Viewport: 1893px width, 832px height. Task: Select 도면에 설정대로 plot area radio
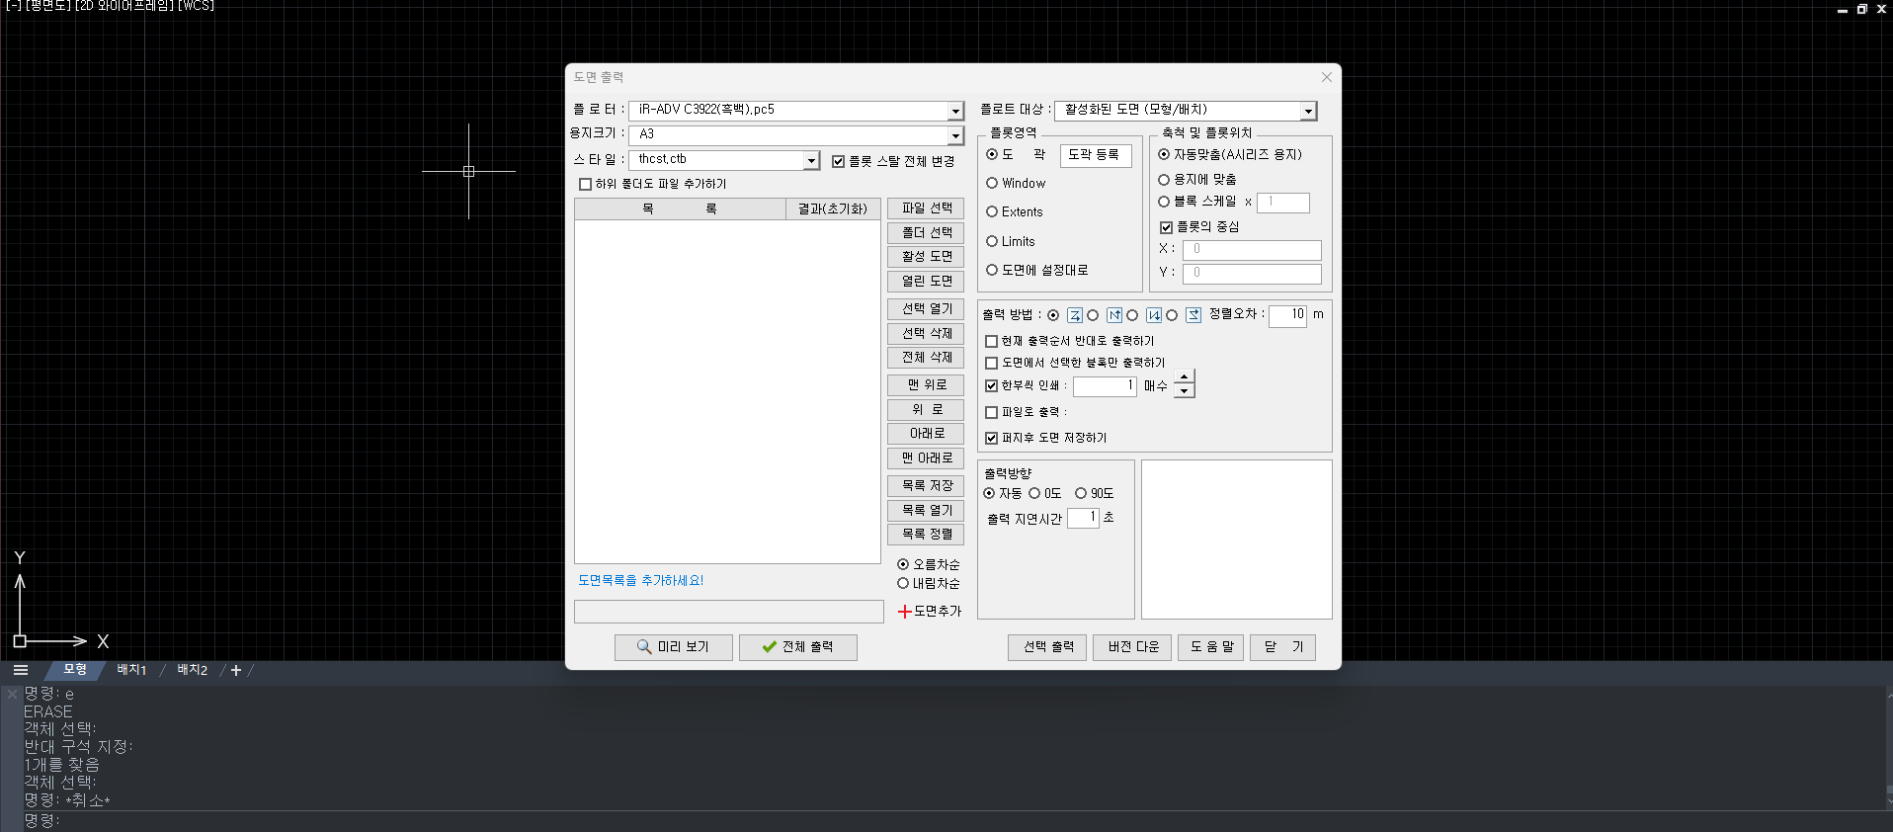pyautogui.click(x=992, y=270)
